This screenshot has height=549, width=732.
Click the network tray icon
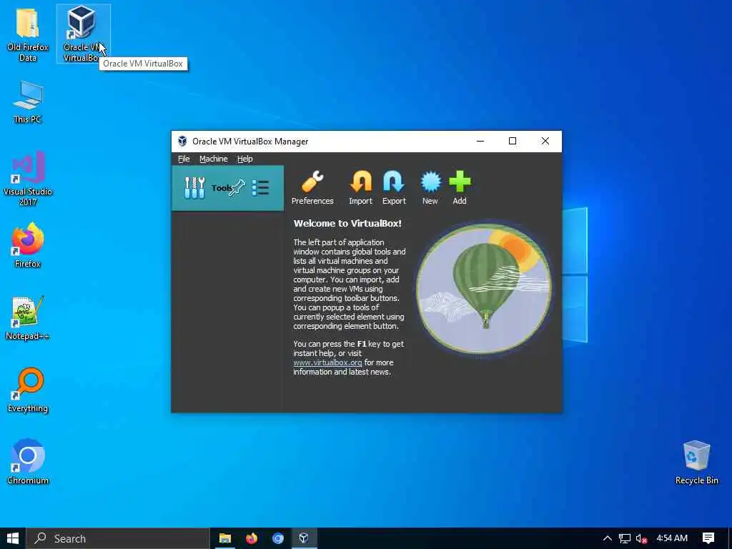[x=625, y=538]
